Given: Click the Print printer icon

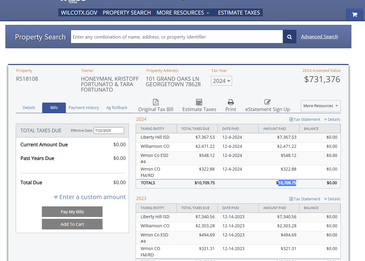Looking at the screenshot, I should click(x=231, y=102).
